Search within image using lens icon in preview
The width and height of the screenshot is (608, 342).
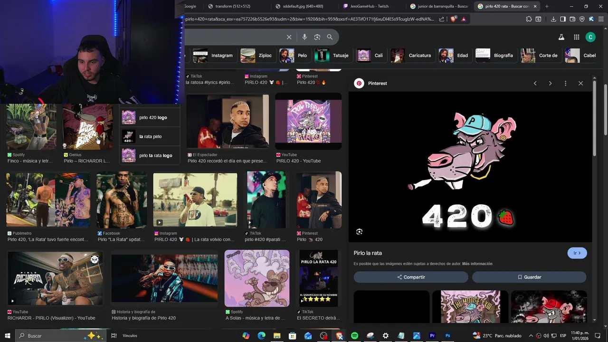359,232
